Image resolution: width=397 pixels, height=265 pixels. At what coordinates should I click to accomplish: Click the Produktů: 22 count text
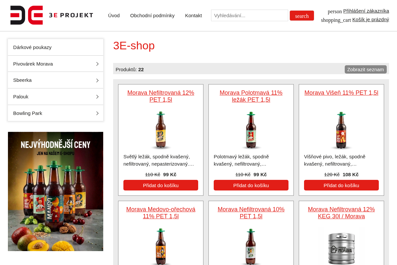[130, 70]
